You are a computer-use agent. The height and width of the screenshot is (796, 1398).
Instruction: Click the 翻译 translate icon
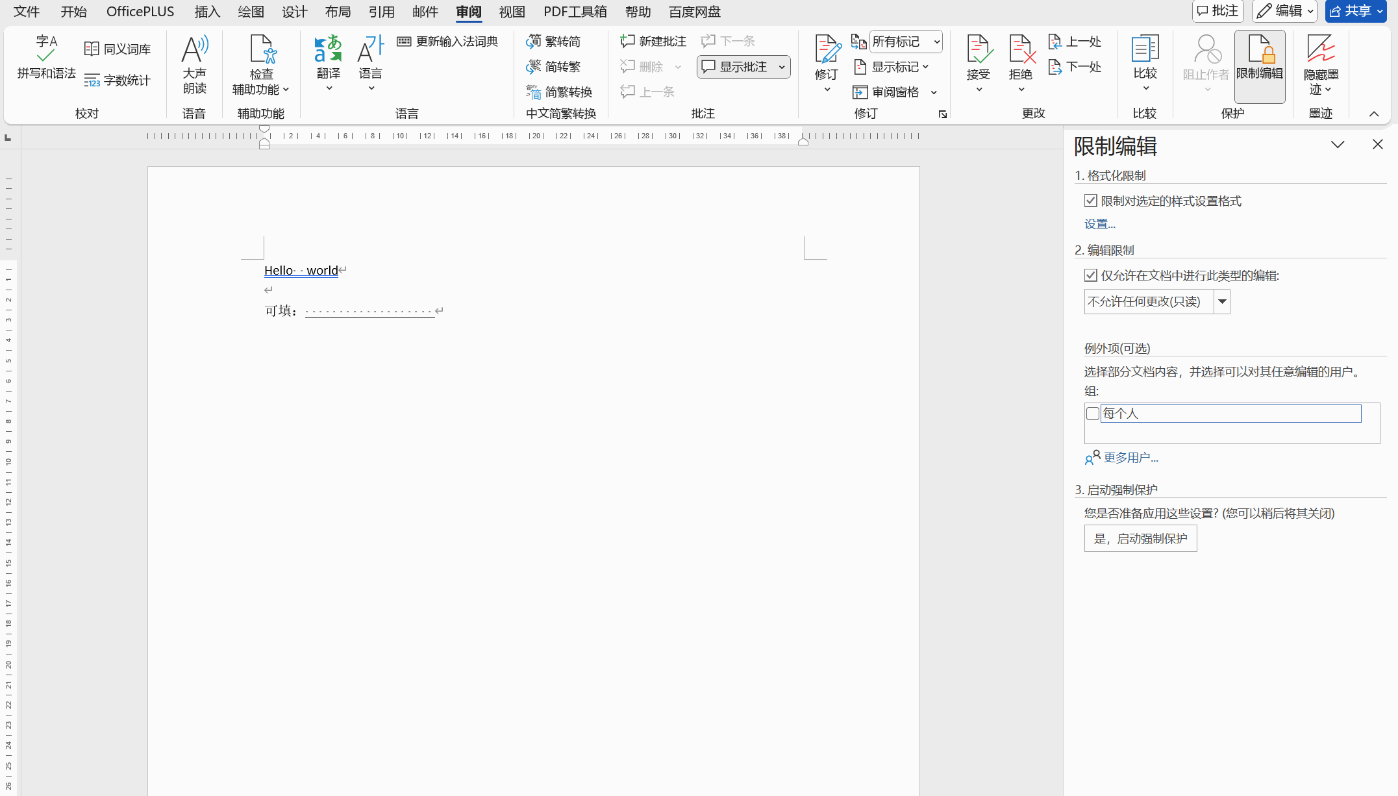(328, 49)
